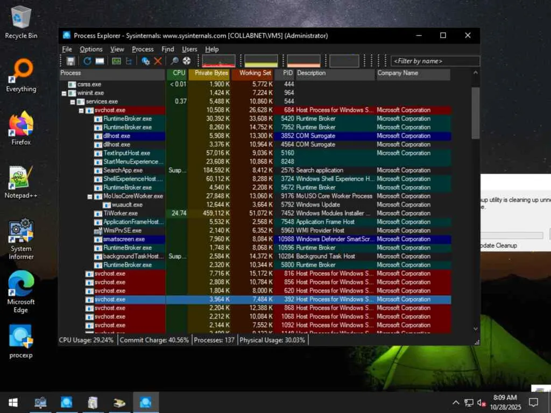Click the '459,112 K' private bytes value

(x=216, y=213)
